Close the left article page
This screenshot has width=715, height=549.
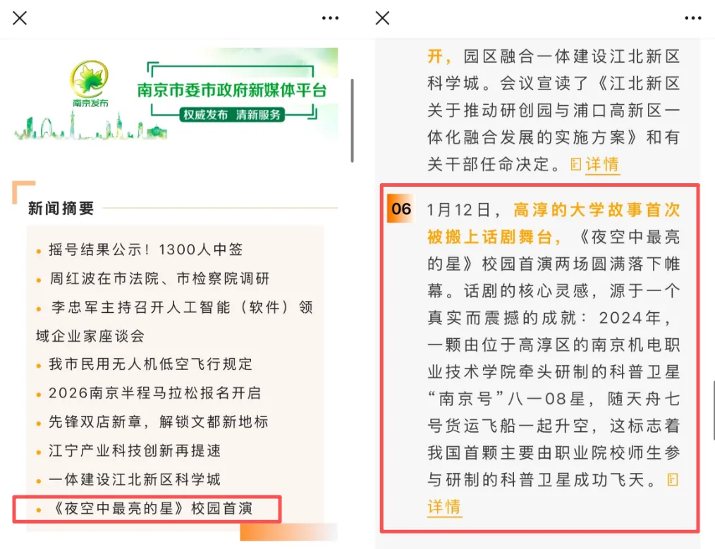(x=20, y=18)
